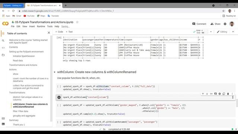Jump to groupby and aggregate section
Screen dimensions: 238x134
tap(24, 116)
